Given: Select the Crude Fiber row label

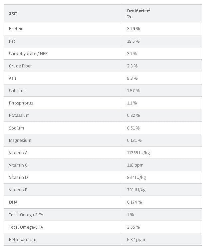Looking at the screenshot, I should (x=20, y=66).
